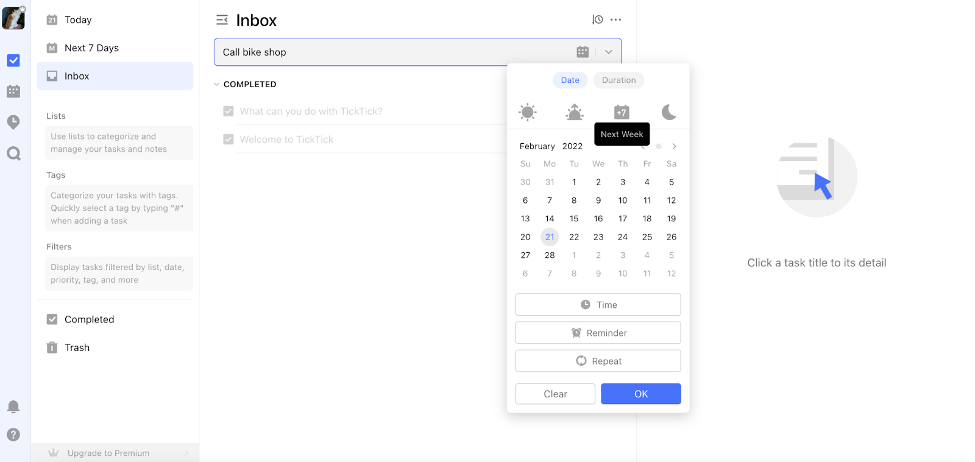The image size is (975, 462).
Task: Open the help question mark icon
Action: (13, 435)
